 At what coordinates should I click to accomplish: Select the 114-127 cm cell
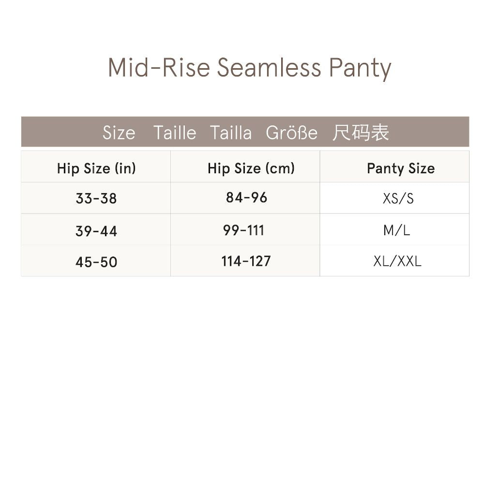coord(246,261)
